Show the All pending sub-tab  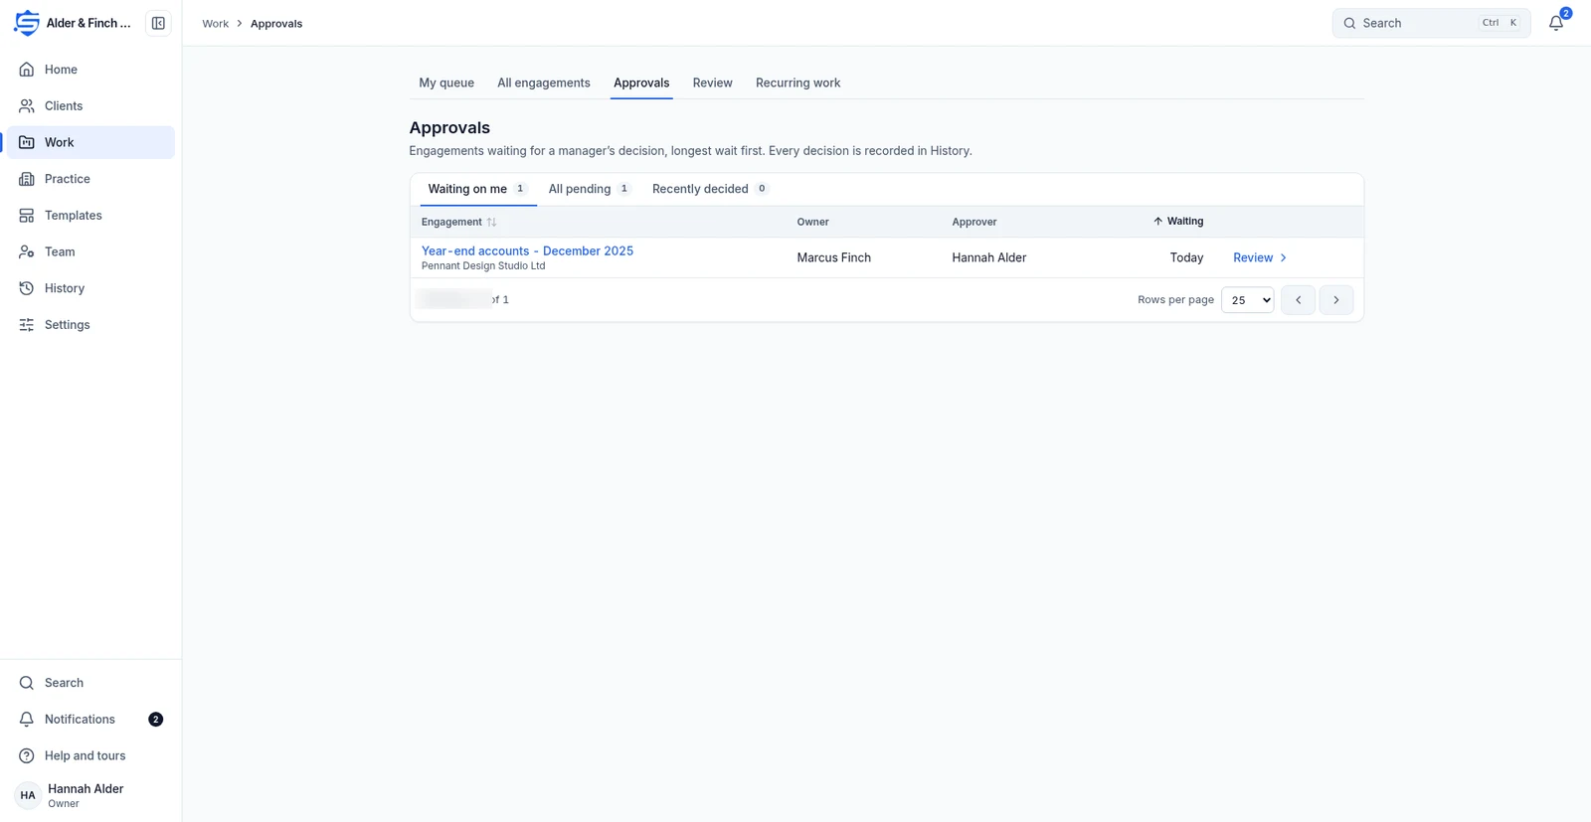coord(590,189)
